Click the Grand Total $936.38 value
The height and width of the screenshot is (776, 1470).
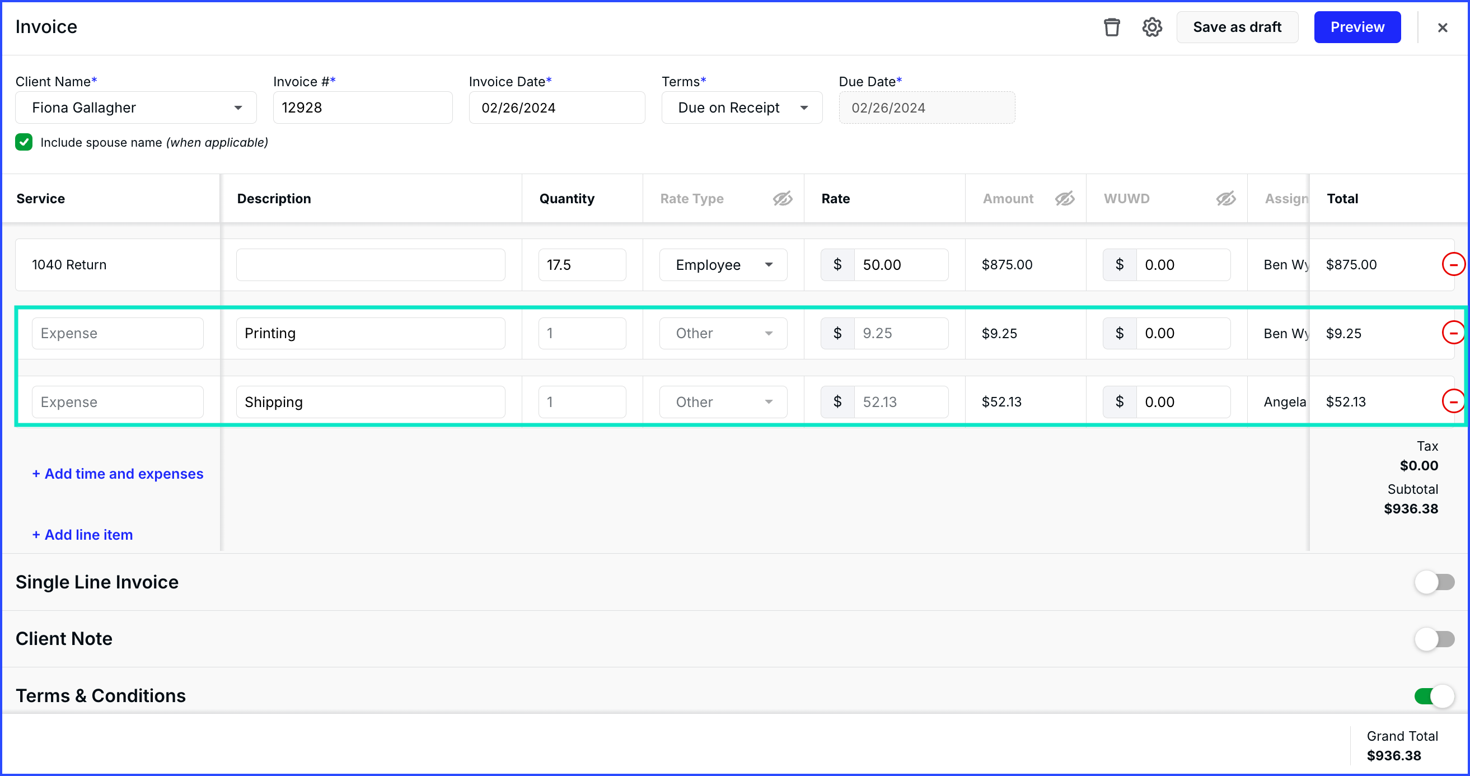1393,755
